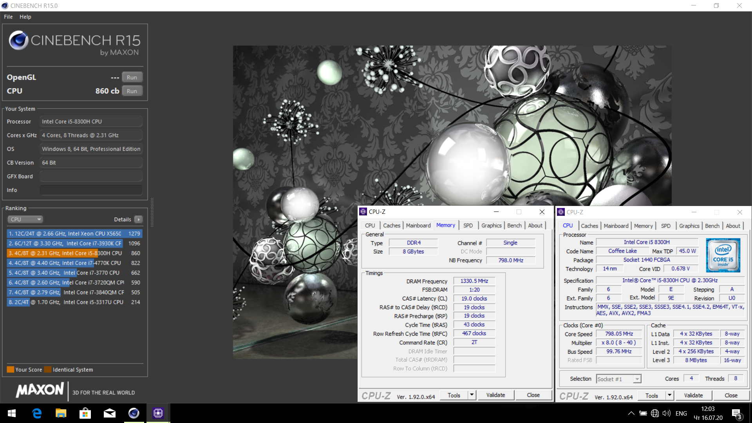752x423 pixels.
Task: Launch Microsoft Edge from taskbar
Action: coord(37,413)
